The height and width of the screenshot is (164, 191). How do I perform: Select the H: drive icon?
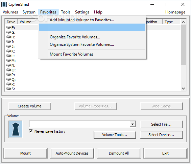coord(8,37)
